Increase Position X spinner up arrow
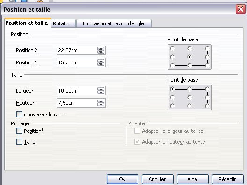This screenshot has width=247, height=185. (x=101, y=49)
